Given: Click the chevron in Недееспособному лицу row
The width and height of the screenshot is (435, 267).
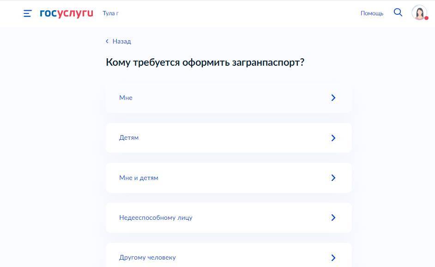Looking at the screenshot, I should 333,217.
